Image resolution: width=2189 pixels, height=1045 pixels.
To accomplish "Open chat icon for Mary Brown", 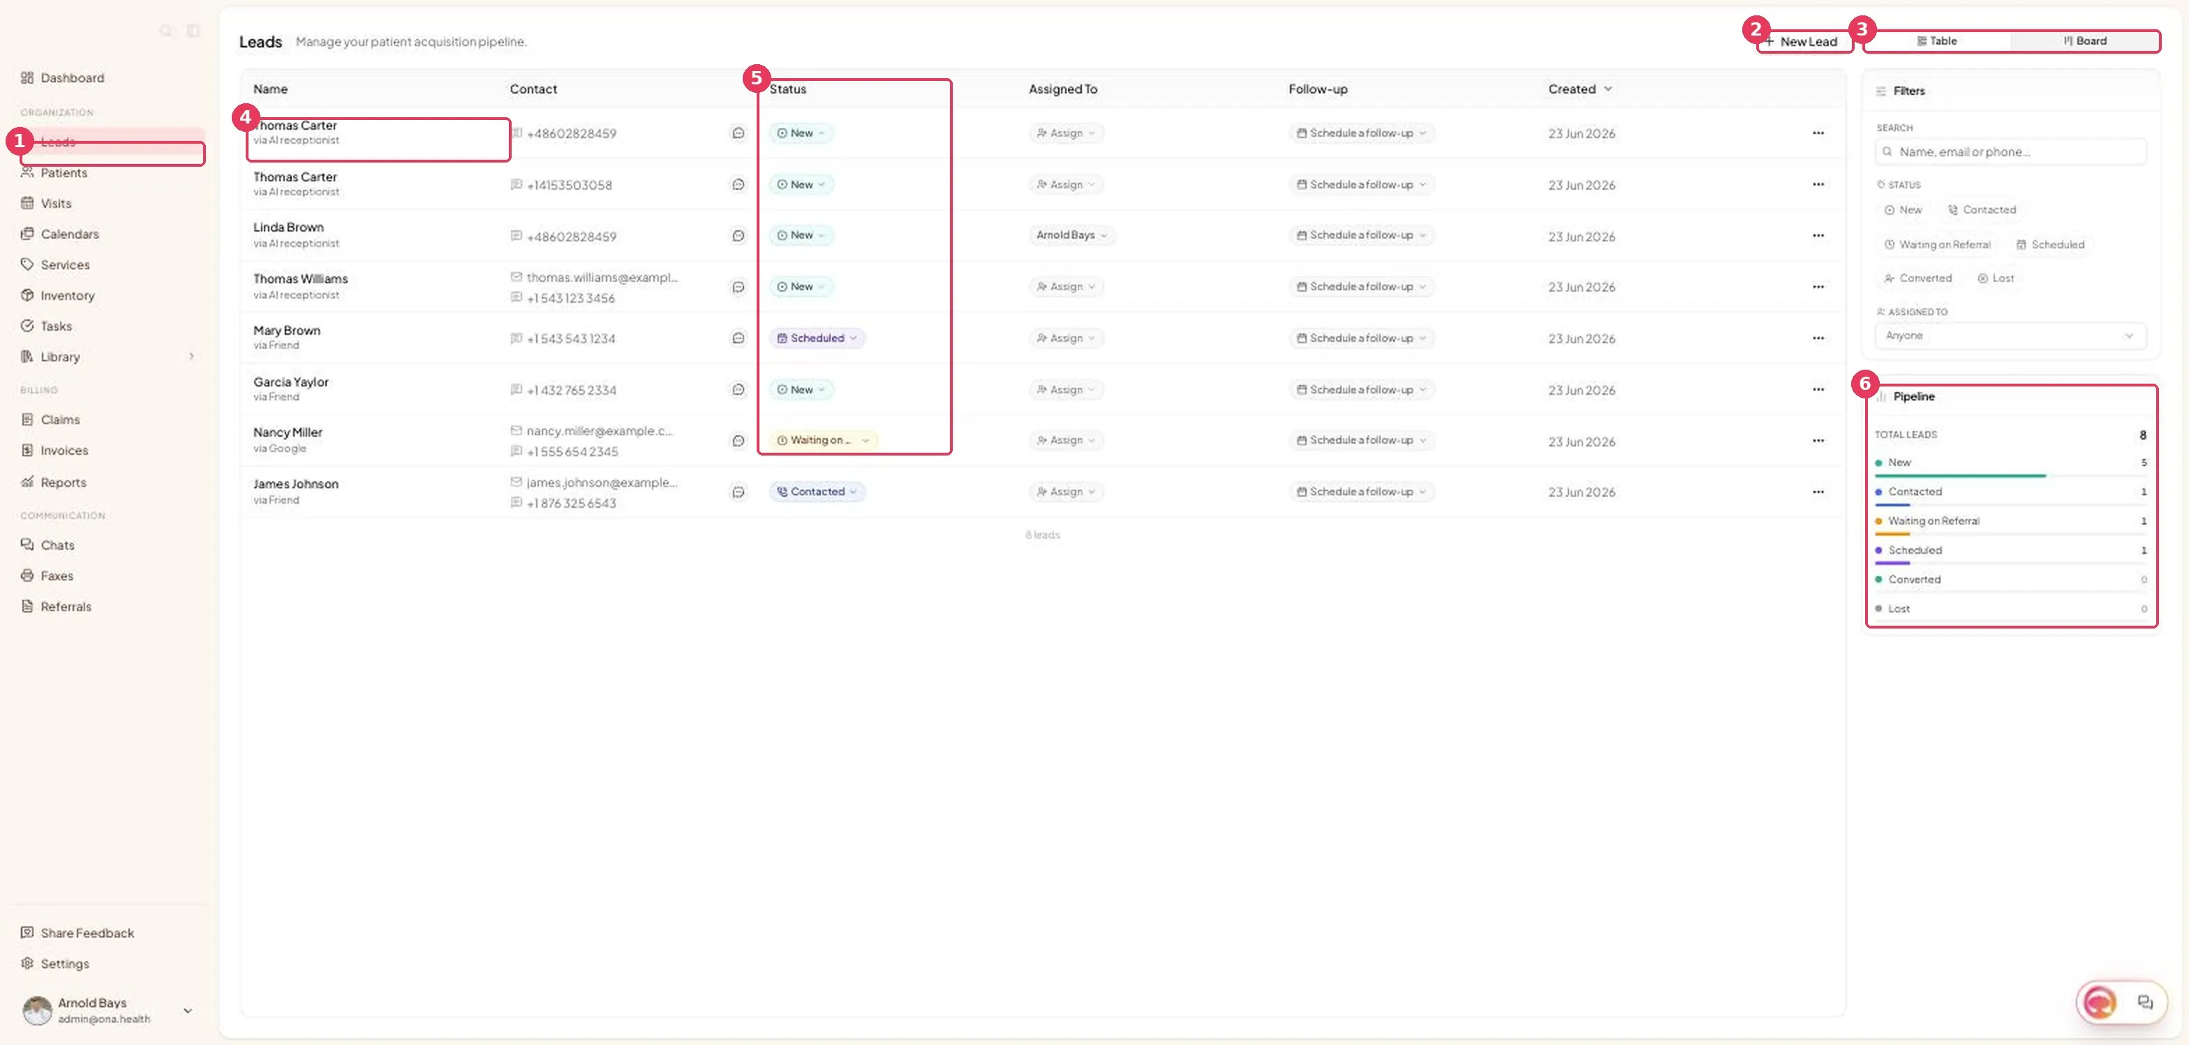I will point(739,338).
